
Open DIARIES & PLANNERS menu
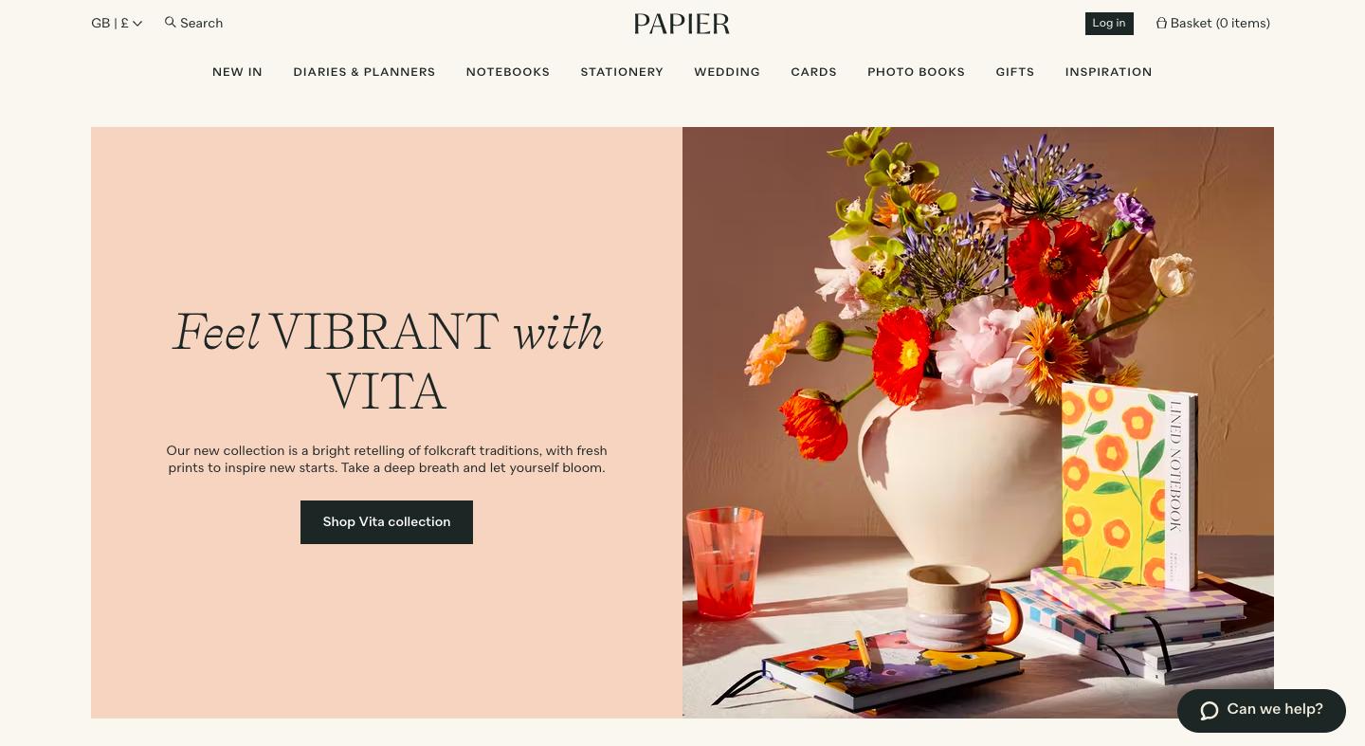(364, 72)
